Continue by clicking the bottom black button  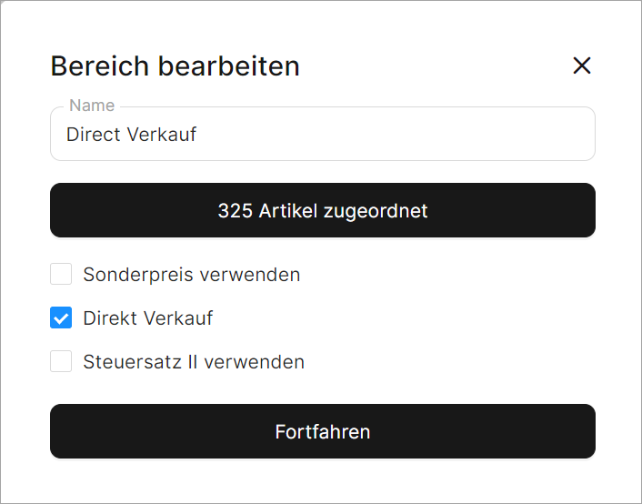click(x=322, y=431)
